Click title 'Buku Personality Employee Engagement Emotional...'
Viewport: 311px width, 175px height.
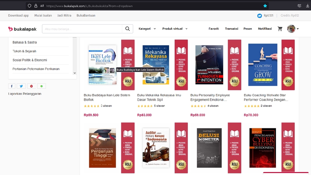click(210, 98)
